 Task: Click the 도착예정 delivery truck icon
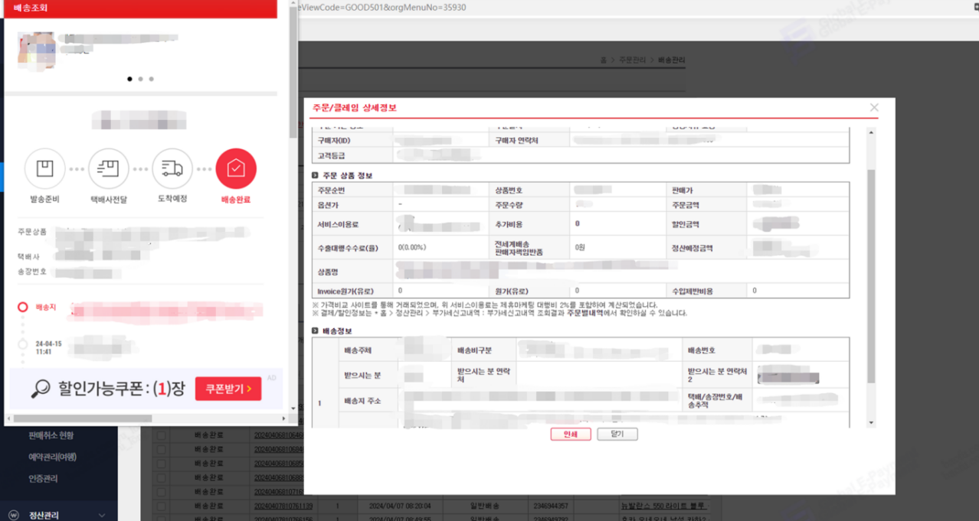coord(172,169)
